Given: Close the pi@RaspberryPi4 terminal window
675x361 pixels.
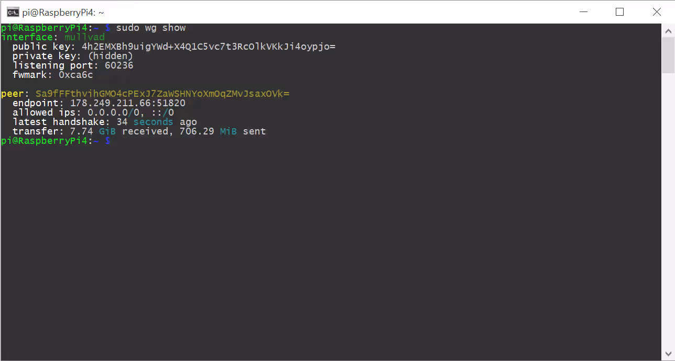Looking at the screenshot, I should pyautogui.click(x=656, y=12).
